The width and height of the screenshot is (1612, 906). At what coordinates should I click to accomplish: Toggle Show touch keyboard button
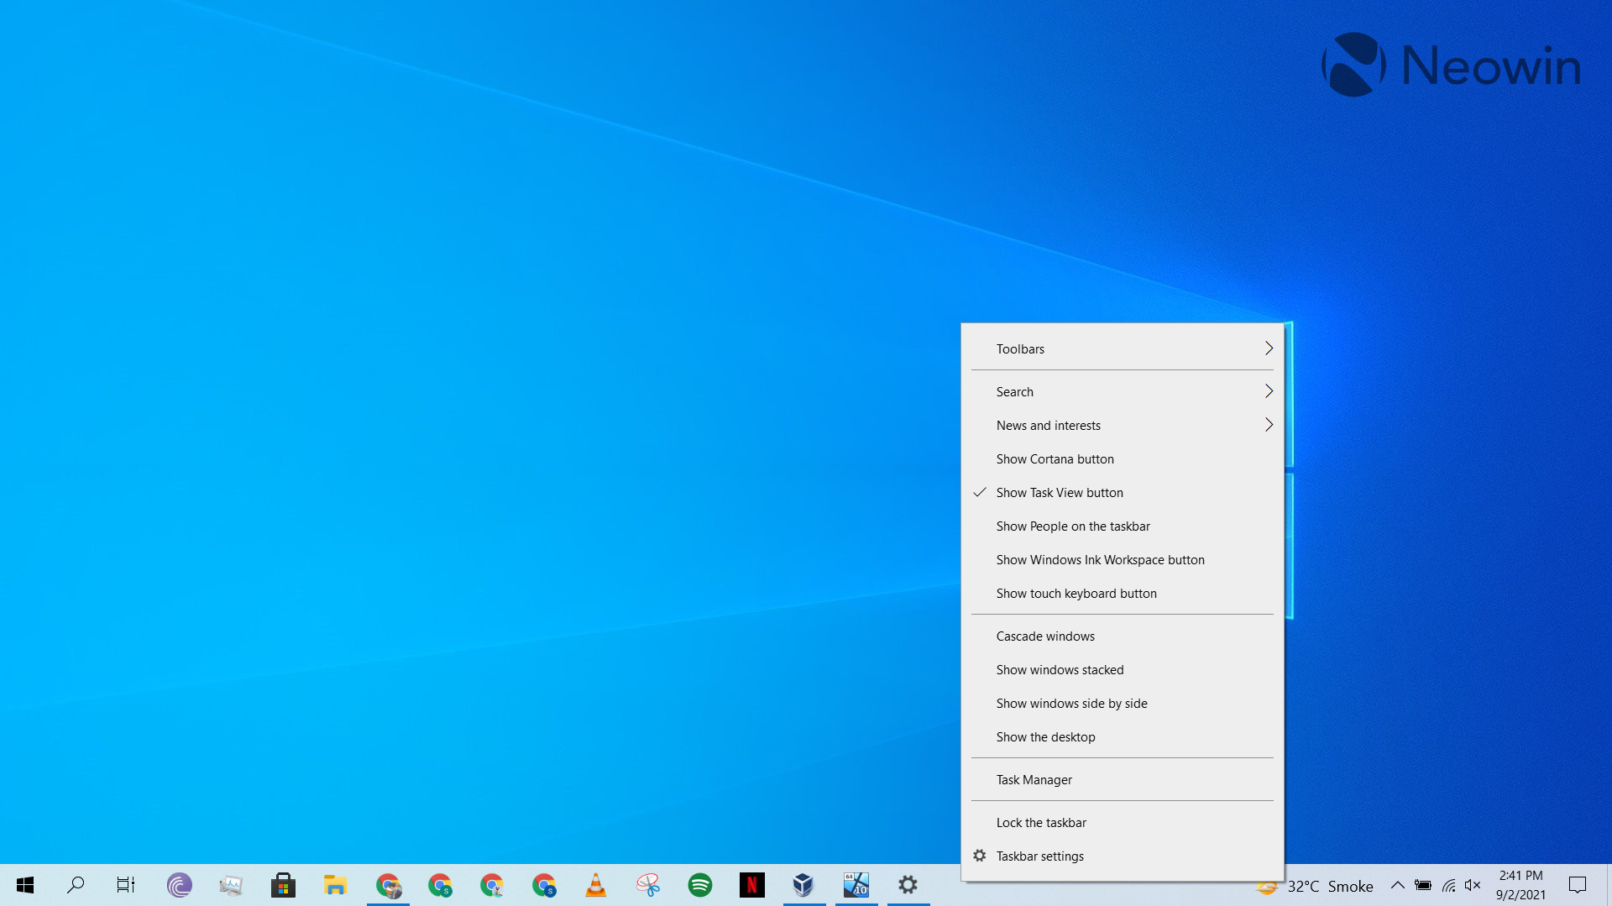1076,594
